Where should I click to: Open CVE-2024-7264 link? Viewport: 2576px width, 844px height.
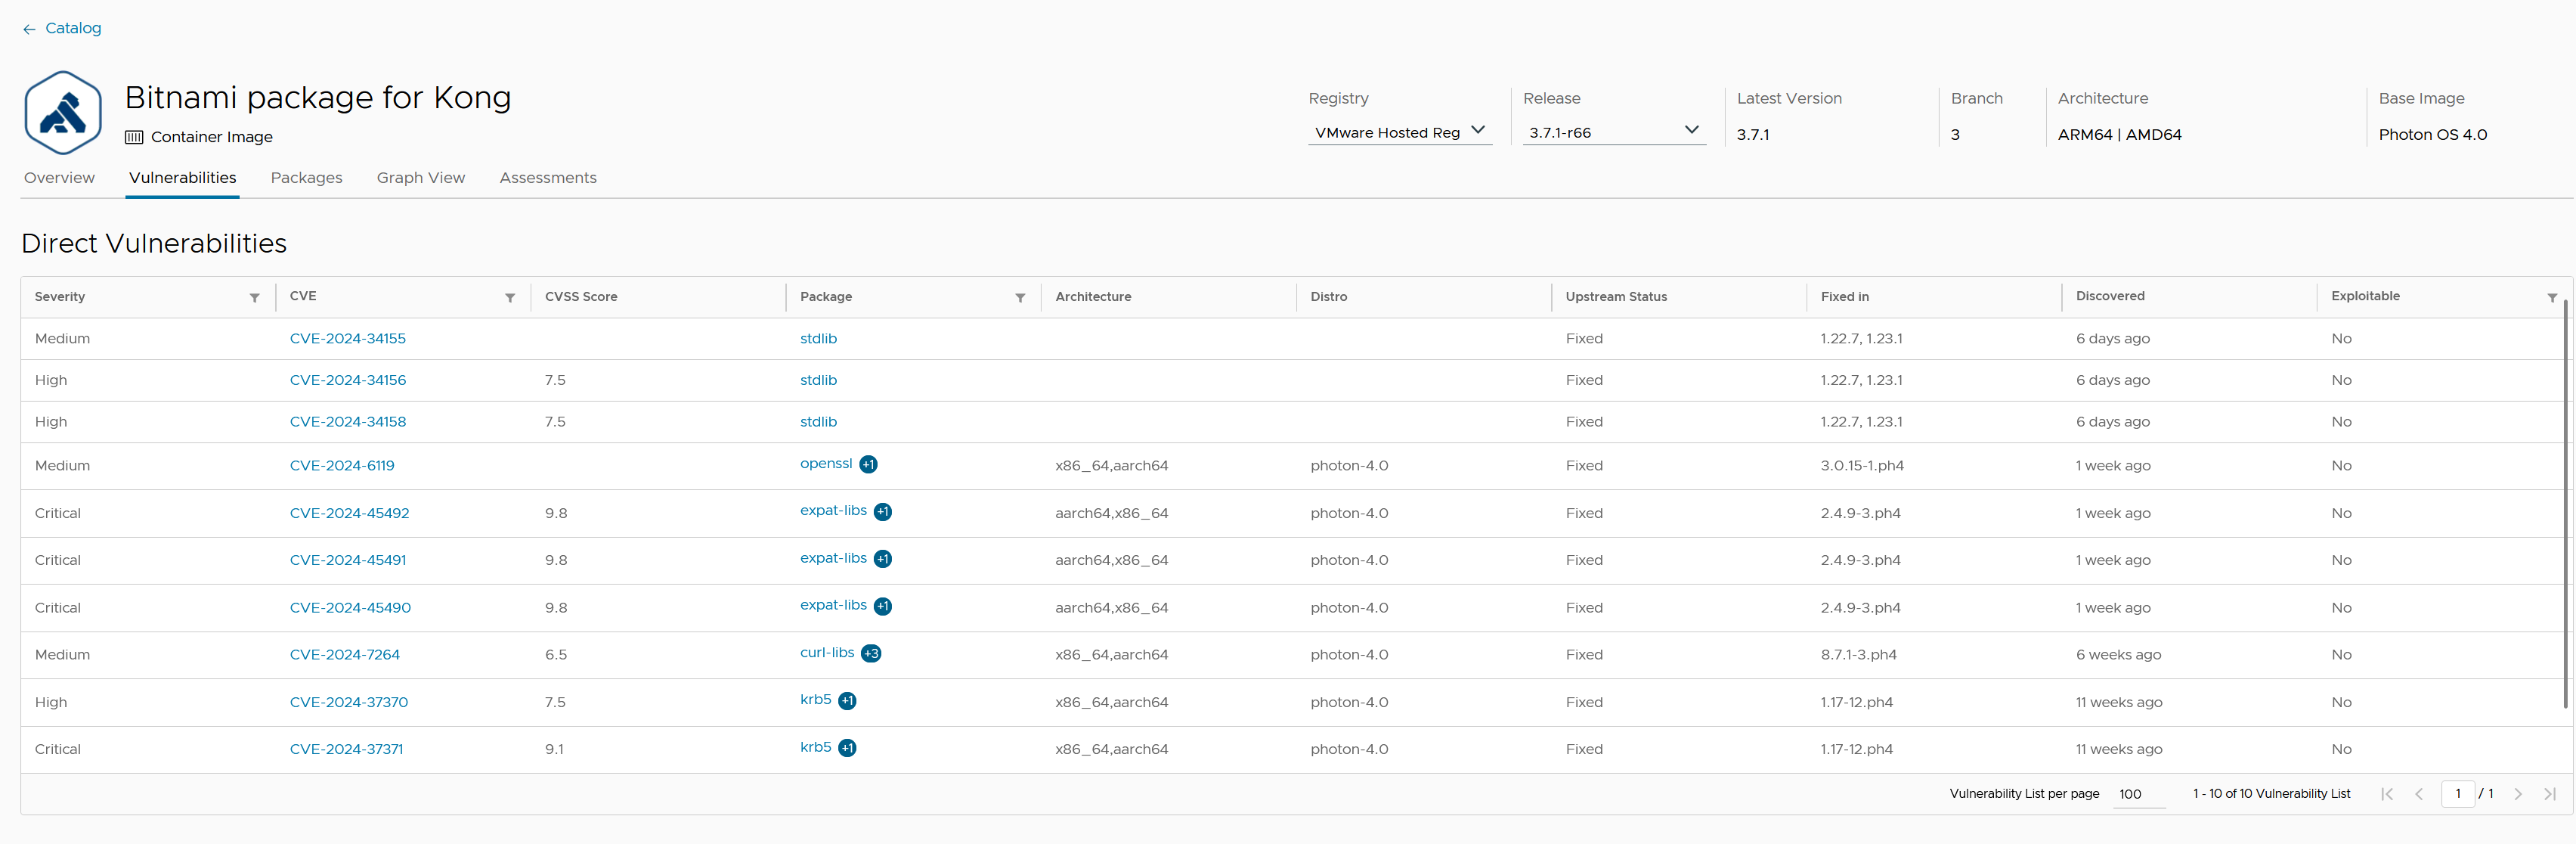pos(345,655)
